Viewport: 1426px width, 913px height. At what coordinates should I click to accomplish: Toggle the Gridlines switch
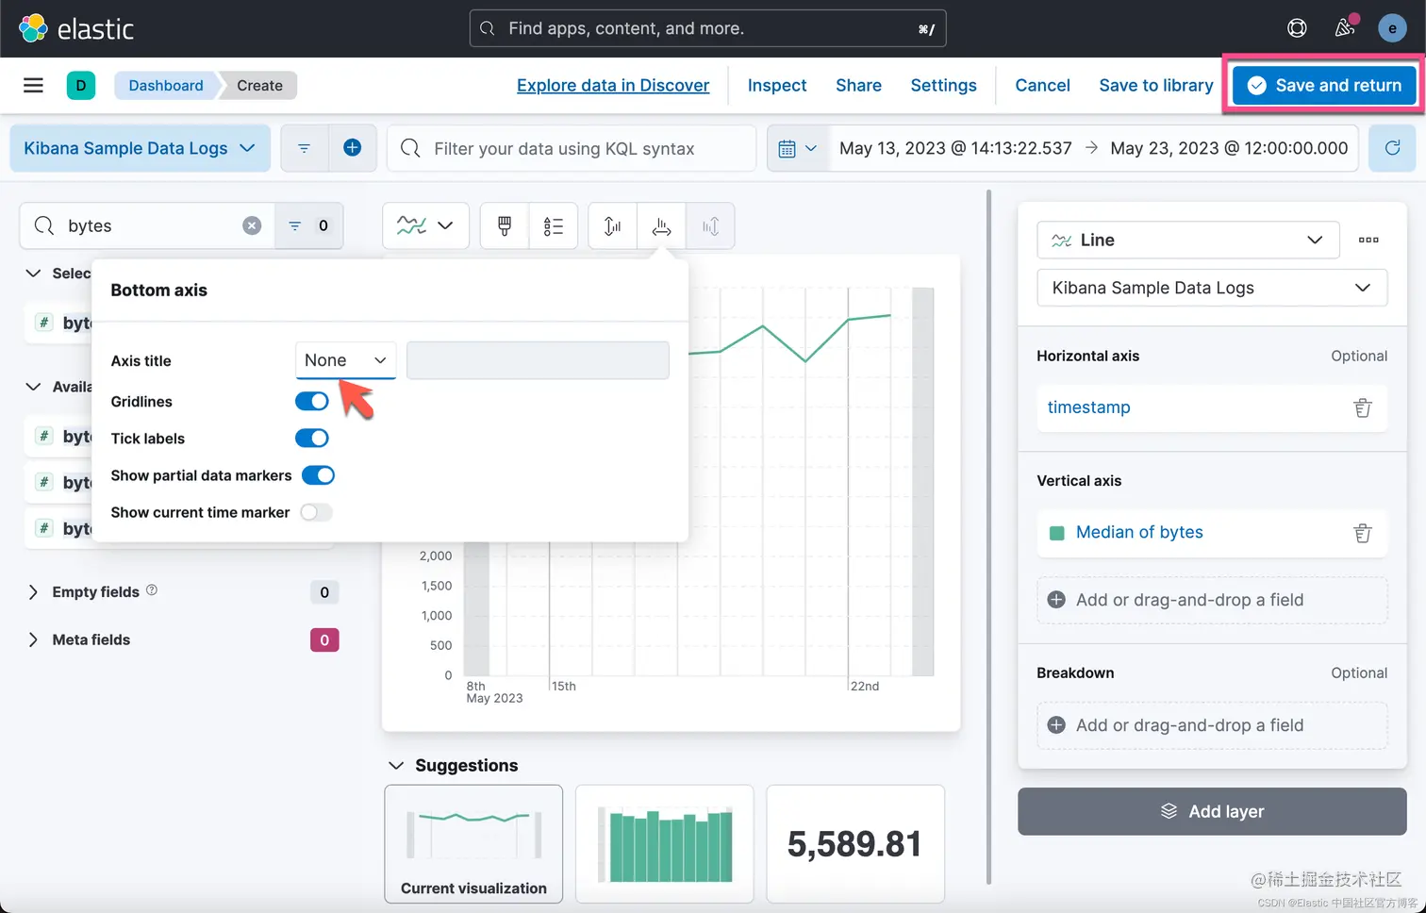[311, 401]
